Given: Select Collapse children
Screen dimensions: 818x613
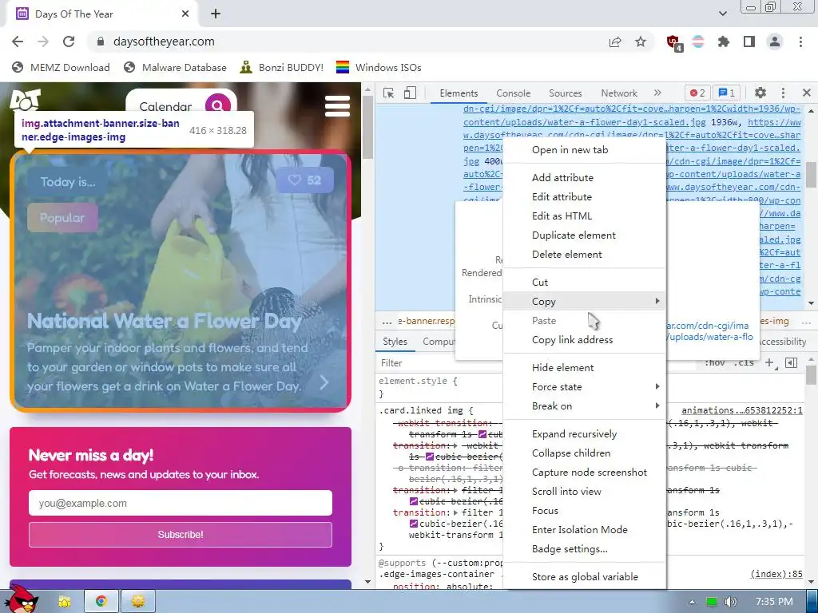Looking at the screenshot, I should point(585,453).
